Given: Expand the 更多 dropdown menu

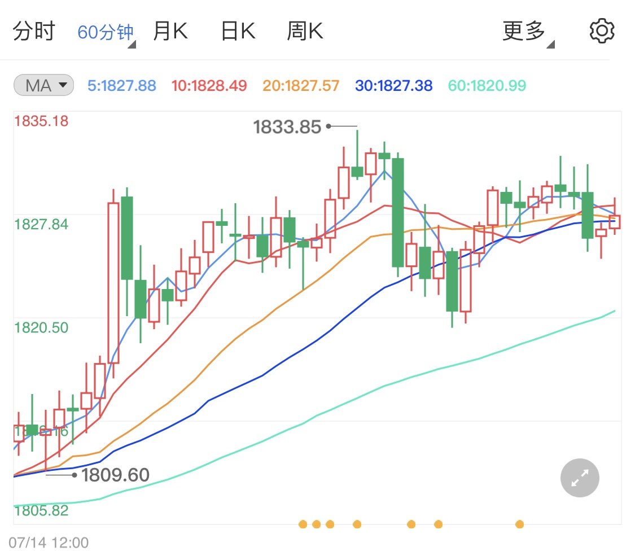Looking at the screenshot, I should click(528, 32).
